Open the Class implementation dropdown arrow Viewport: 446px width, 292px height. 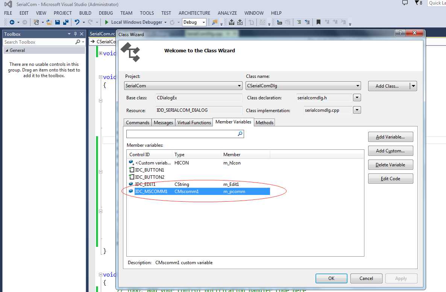[357, 110]
